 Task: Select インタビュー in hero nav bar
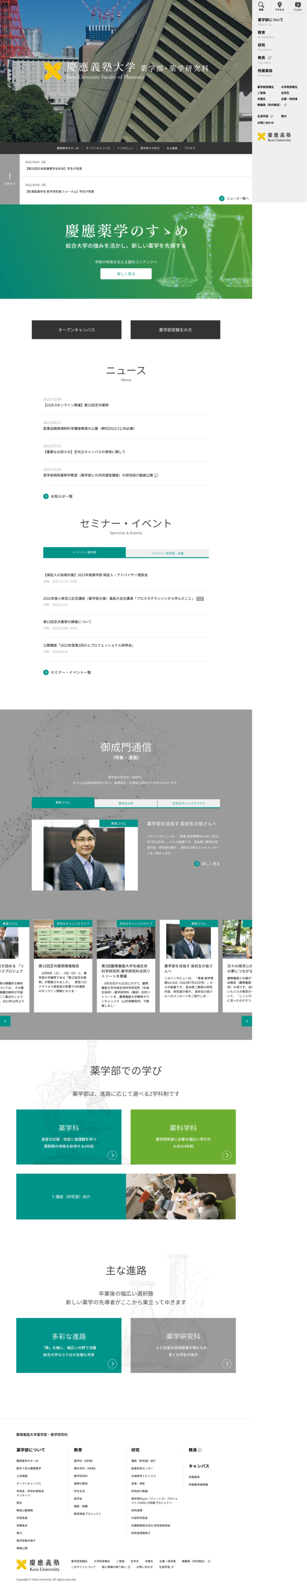tap(125, 148)
